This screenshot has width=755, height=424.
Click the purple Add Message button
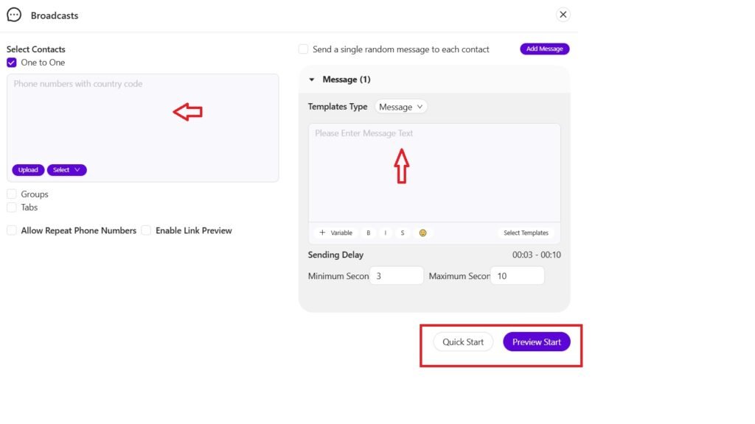545,49
